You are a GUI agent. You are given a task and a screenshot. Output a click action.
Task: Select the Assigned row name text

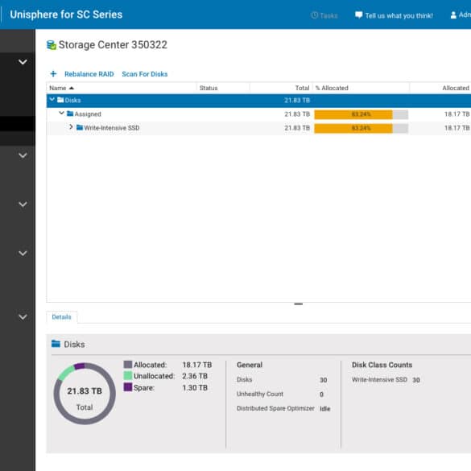click(x=88, y=114)
